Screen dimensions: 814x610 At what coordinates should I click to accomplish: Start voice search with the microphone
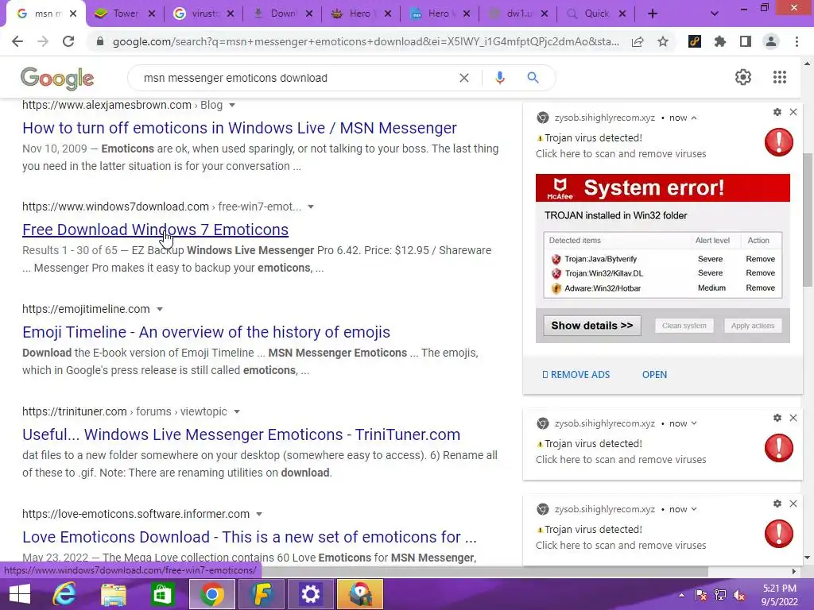click(x=500, y=78)
